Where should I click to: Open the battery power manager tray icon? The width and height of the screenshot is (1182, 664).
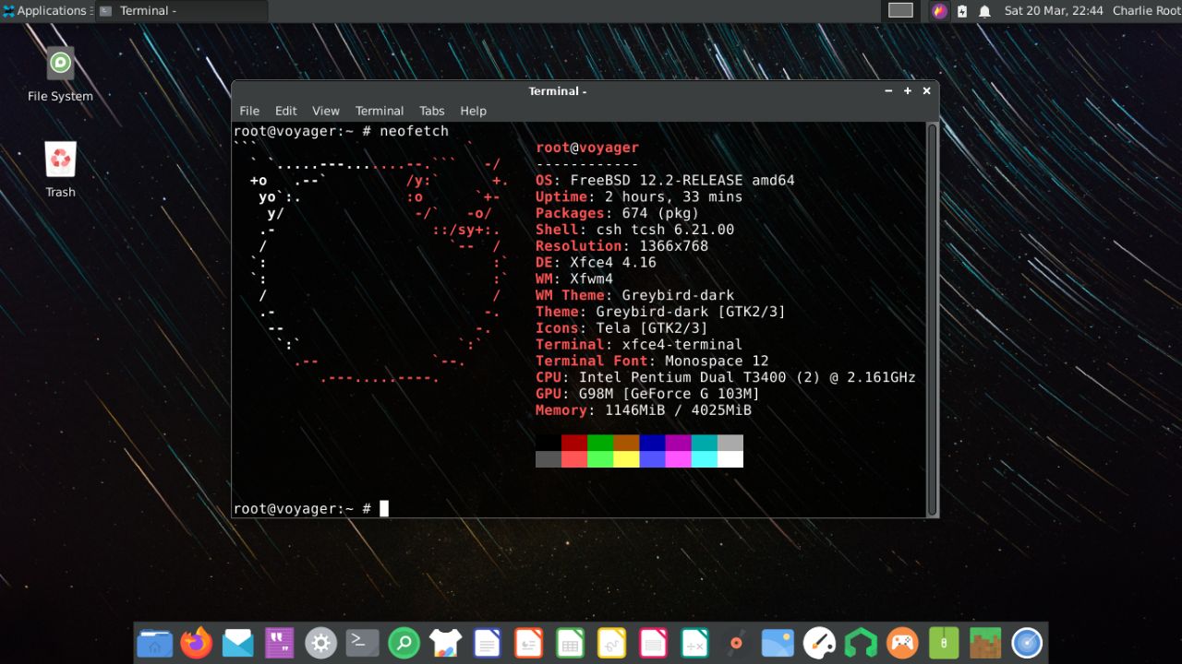coord(962,11)
